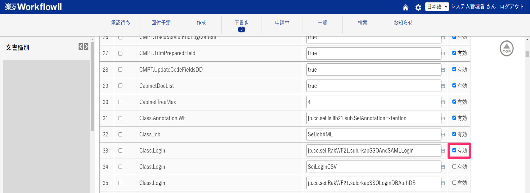The image size is (530, 193).
Task: Edit the CabinetTreeMax value field showing 4
Action: click(x=374, y=102)
